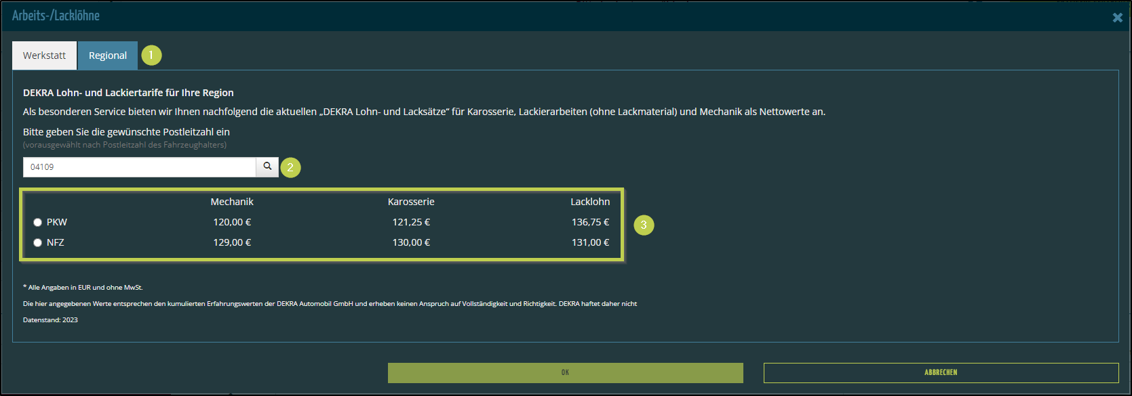
Task: Open the Regional tab
Action: [108, 56]
